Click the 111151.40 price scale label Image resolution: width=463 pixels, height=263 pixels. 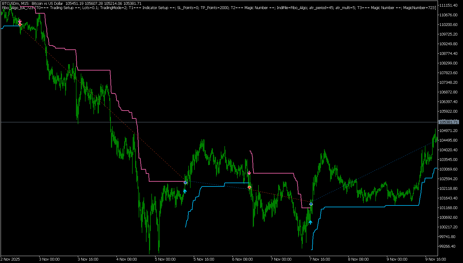449,5
